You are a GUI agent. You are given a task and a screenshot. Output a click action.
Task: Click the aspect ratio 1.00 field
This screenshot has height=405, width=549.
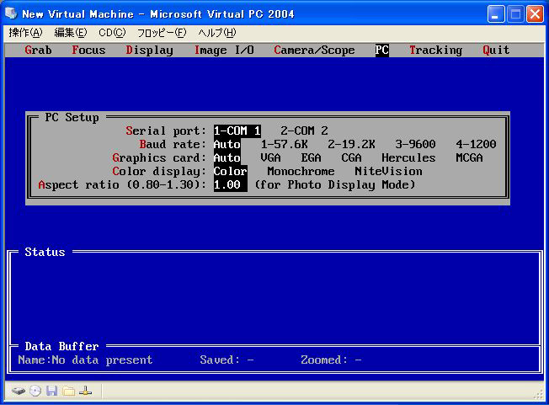tap(231, 185)
